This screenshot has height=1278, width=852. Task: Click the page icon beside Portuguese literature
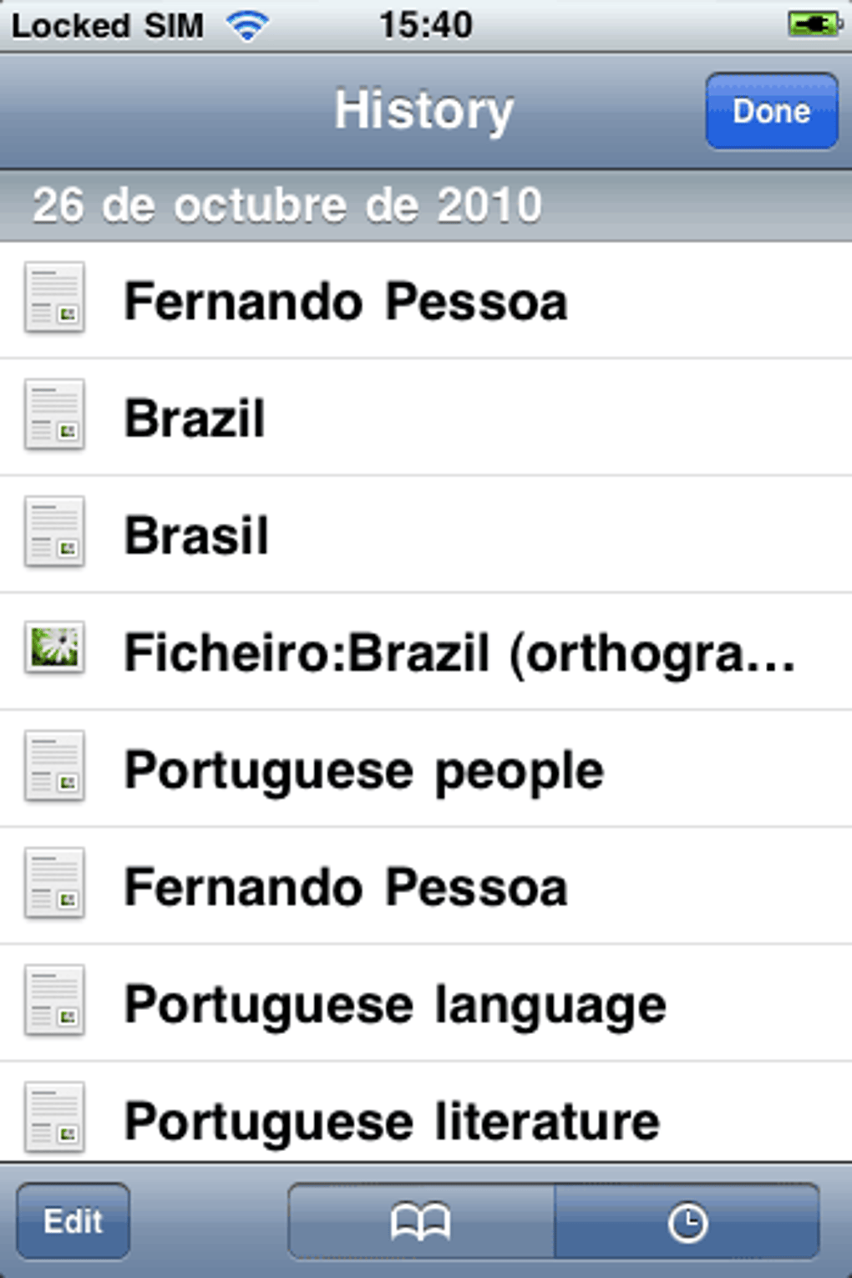(54, 1118)
